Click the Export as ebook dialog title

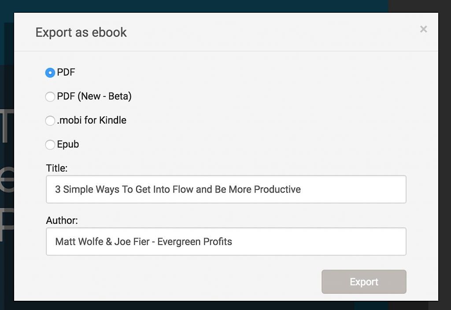coord(81,32)
